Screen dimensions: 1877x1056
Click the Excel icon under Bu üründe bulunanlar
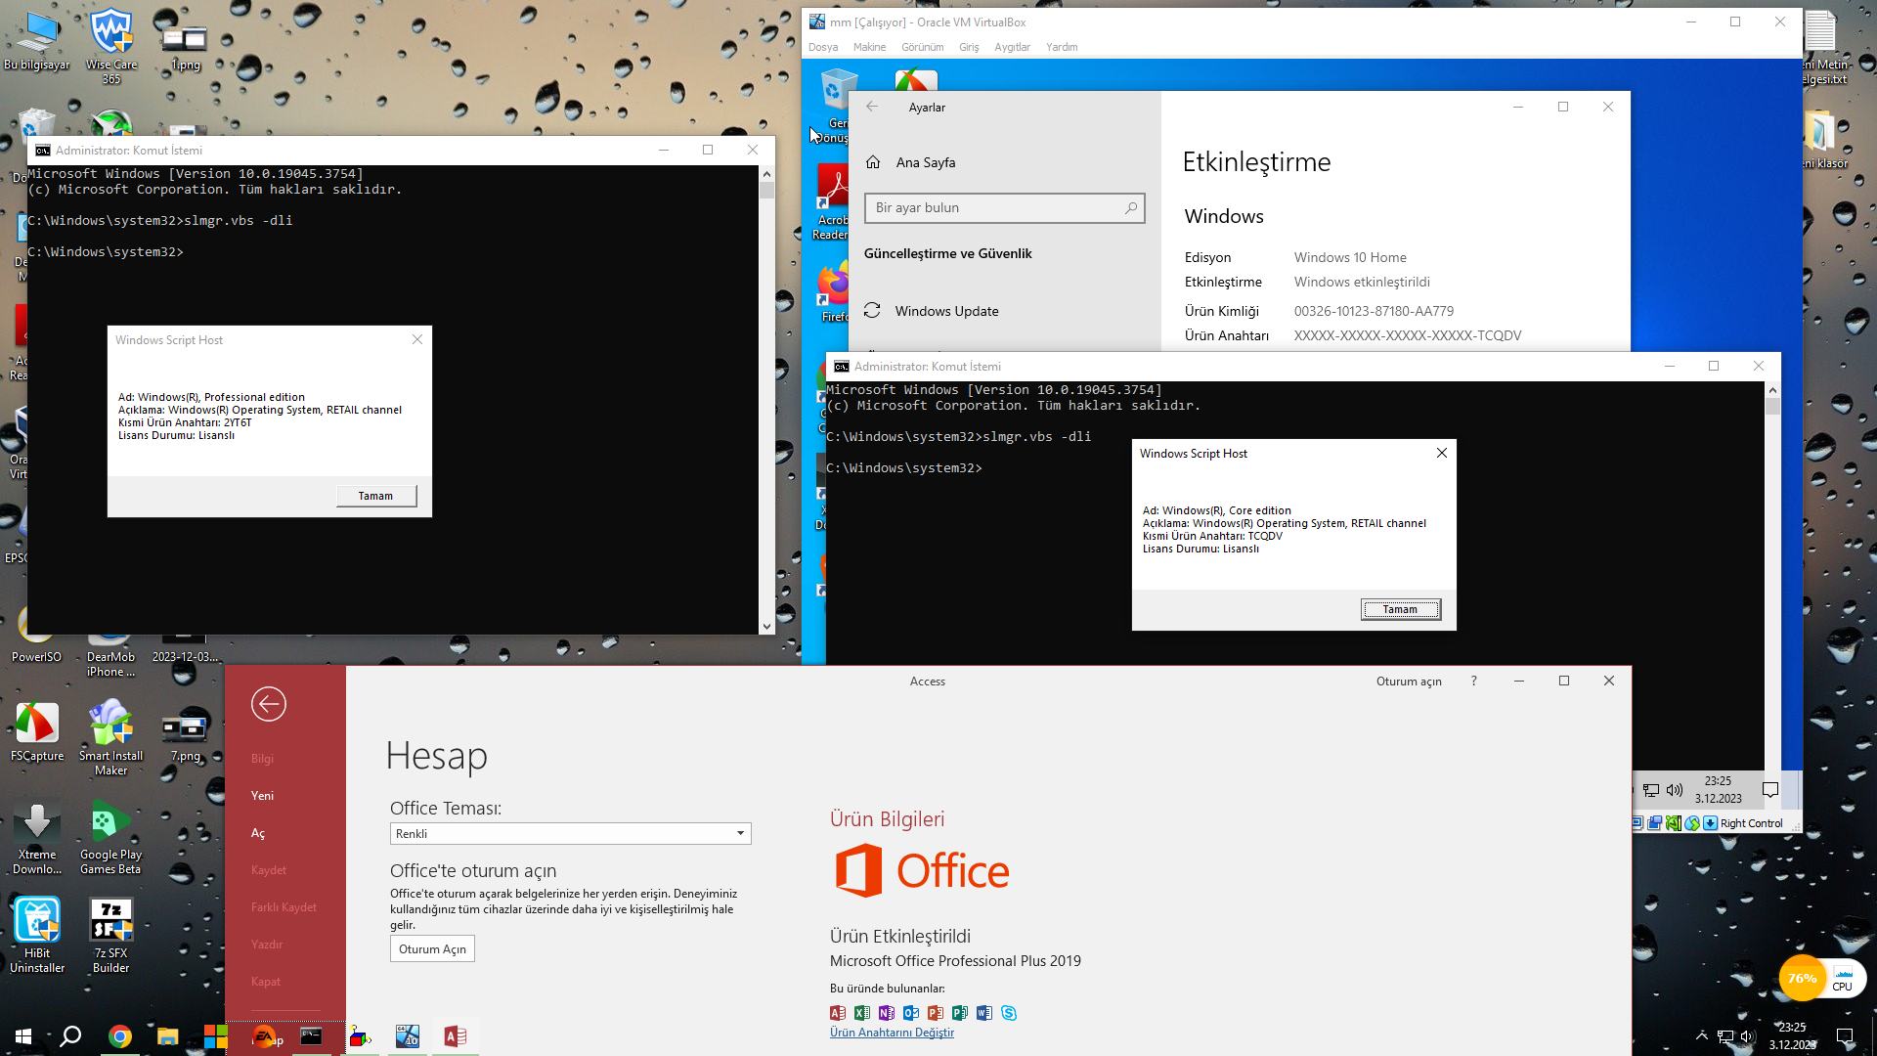(861, 1013)
